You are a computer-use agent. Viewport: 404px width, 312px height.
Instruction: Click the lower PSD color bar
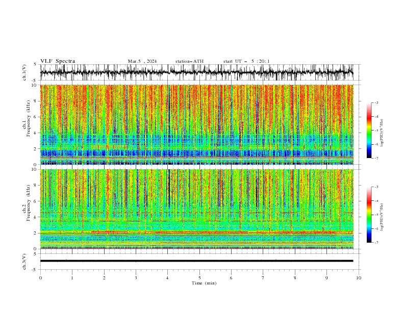click(369, 215)
